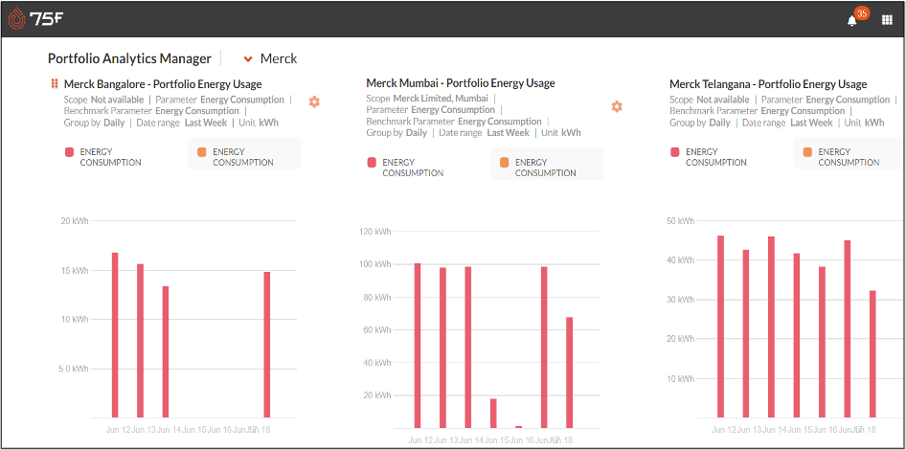Click the Merck Mumbai chart title

(x=460, y=83)
